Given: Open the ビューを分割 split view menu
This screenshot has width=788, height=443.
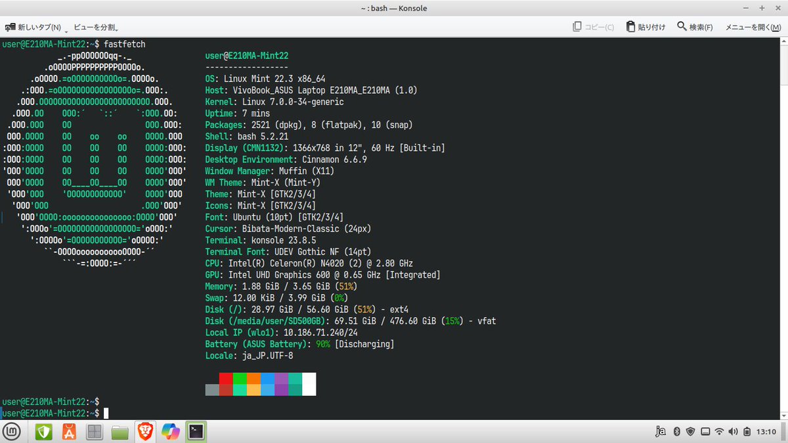Looking at the screenshot, I should (96, 27).
